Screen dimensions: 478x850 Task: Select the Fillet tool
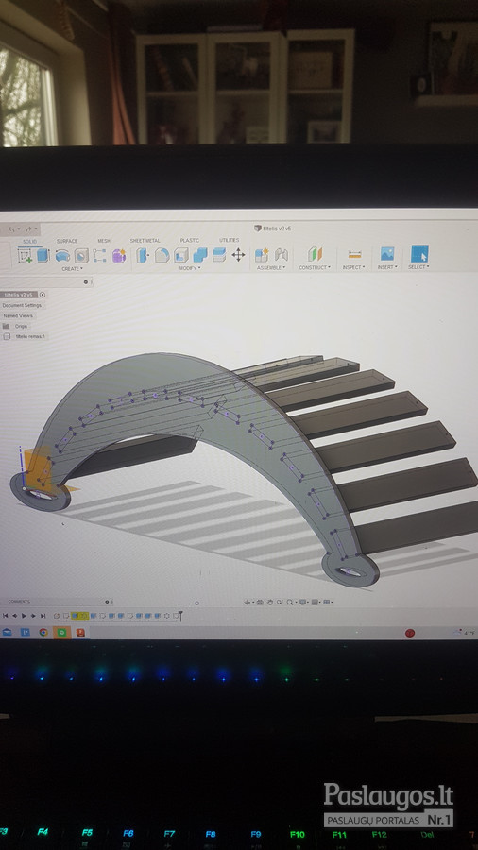click(x=162, y=255)
